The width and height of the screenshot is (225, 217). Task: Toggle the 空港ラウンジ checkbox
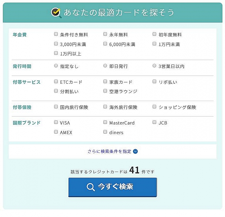pyautogui.click(x=105, y=91)
